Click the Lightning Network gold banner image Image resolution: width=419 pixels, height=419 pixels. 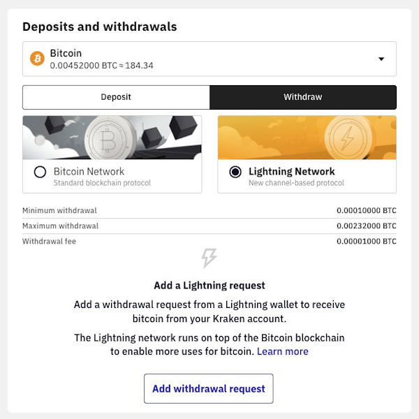pos(307,138)
